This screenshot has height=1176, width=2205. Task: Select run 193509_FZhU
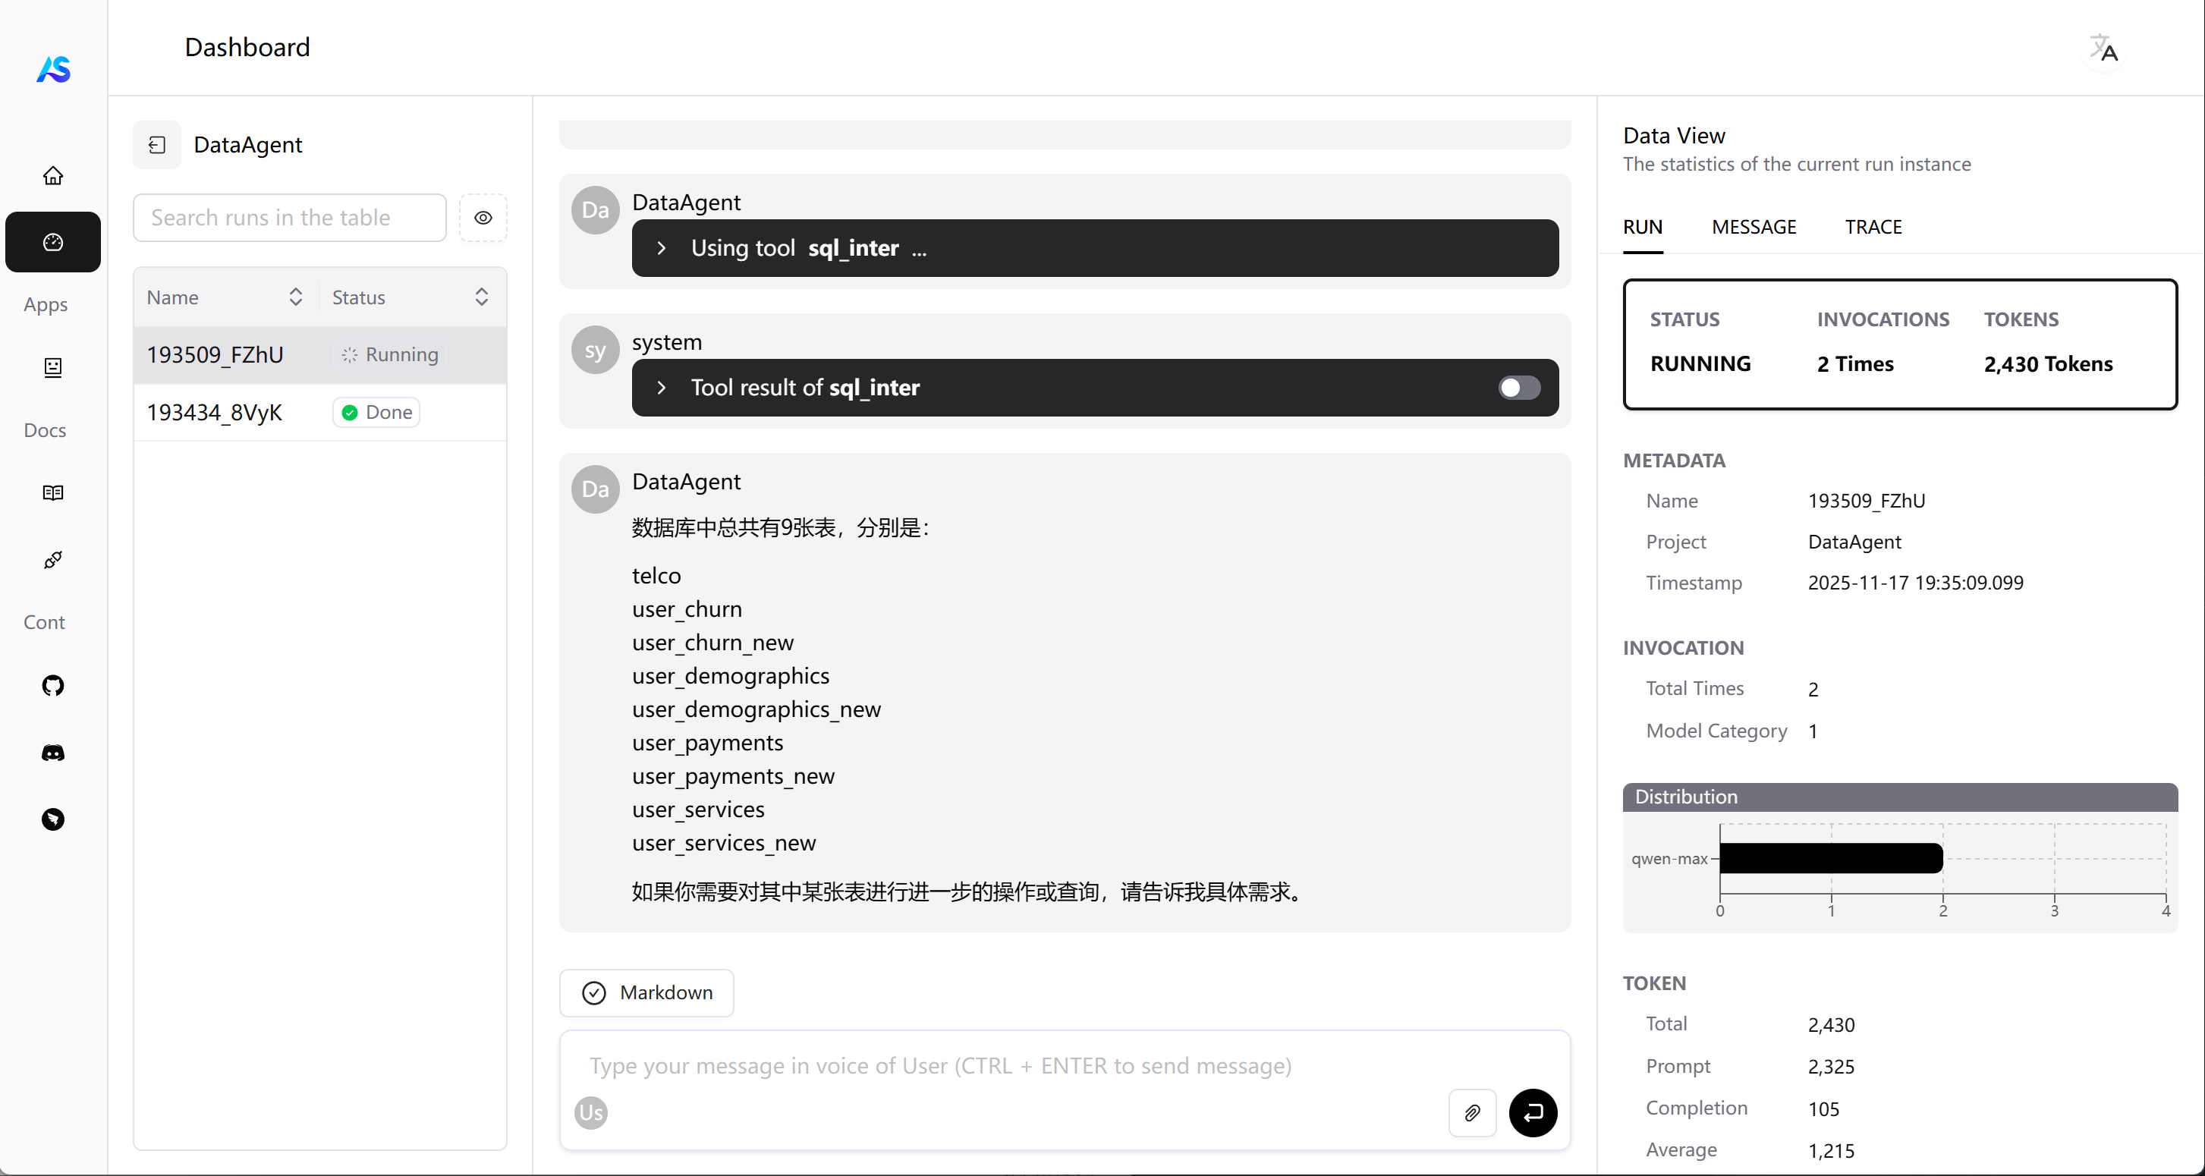click(x=320, y=354)
